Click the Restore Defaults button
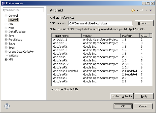Viewport: 156px width, 113px height. click(x=122, y=96)
